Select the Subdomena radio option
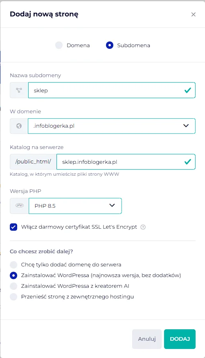Viewport: 205px width, 358px height. coord(110,45)
